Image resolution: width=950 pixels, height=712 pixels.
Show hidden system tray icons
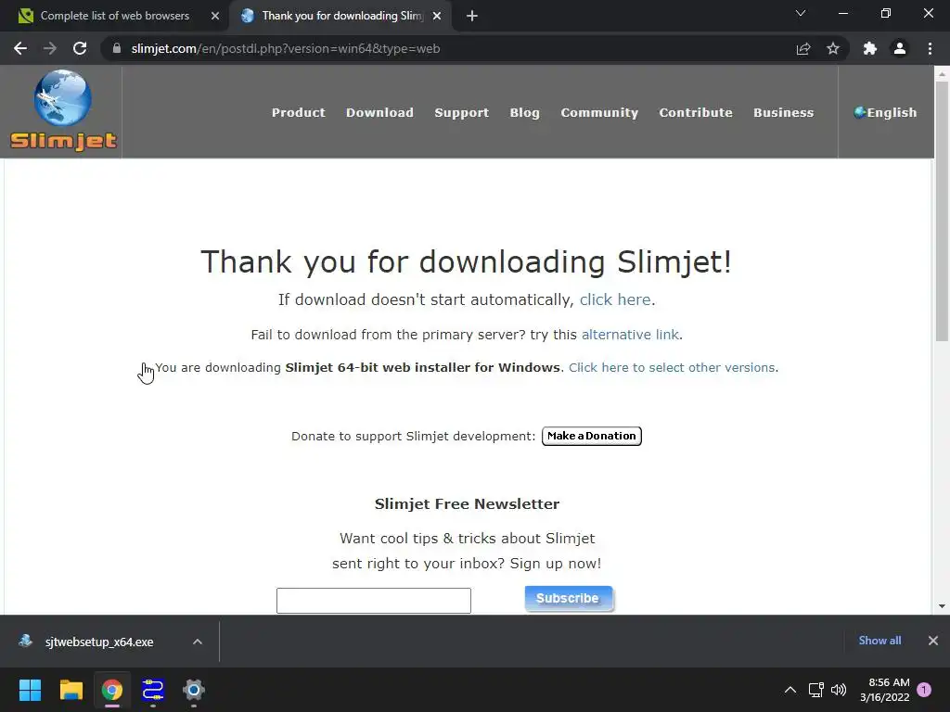tap(790, 690)
